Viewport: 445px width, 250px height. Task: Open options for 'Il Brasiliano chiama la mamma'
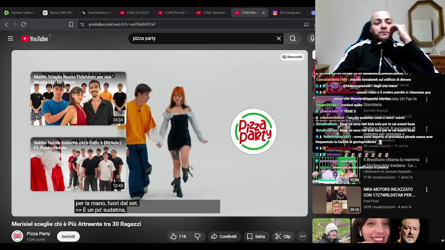coord(427,160)
